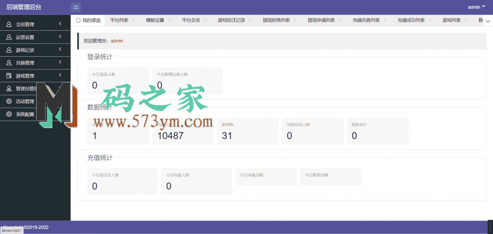Screen dimensions: 493x234
Task: Click the 后端管理后台 header title
Action: point(27,7)
